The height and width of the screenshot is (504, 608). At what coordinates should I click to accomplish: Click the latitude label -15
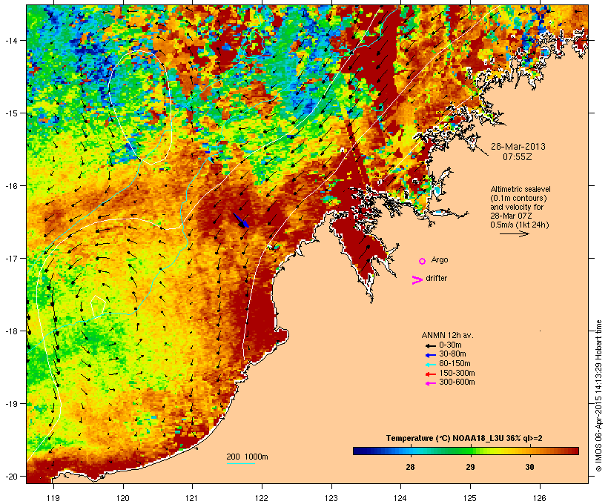pos(10,113)
